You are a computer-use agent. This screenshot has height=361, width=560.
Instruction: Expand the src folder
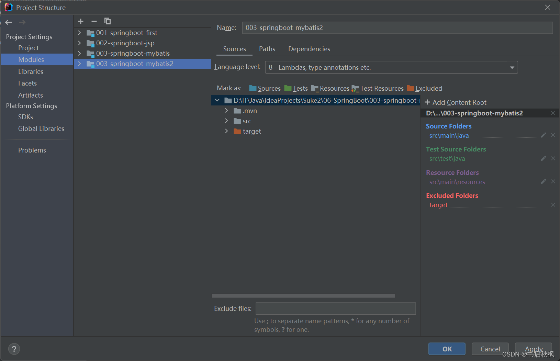click(226, 121)
